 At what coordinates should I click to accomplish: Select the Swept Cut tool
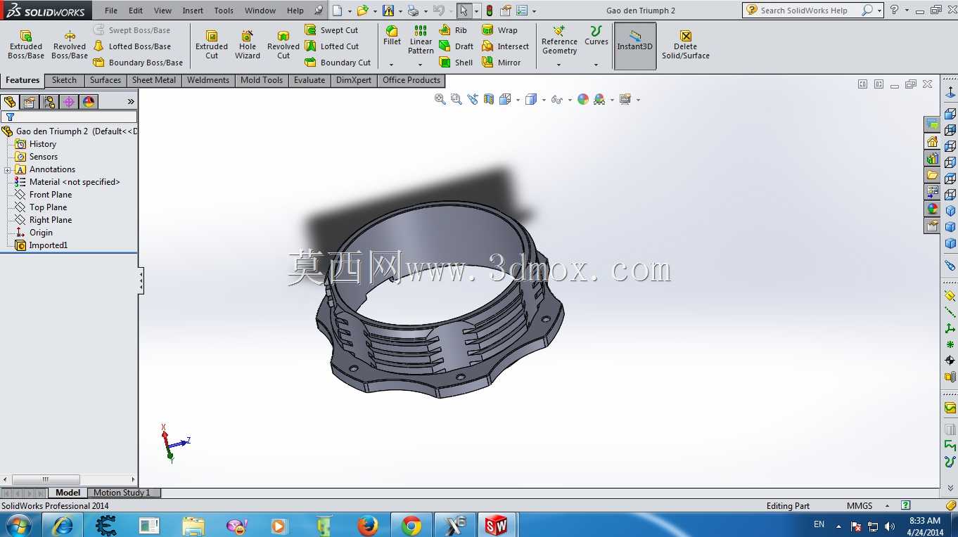(331, 30)
